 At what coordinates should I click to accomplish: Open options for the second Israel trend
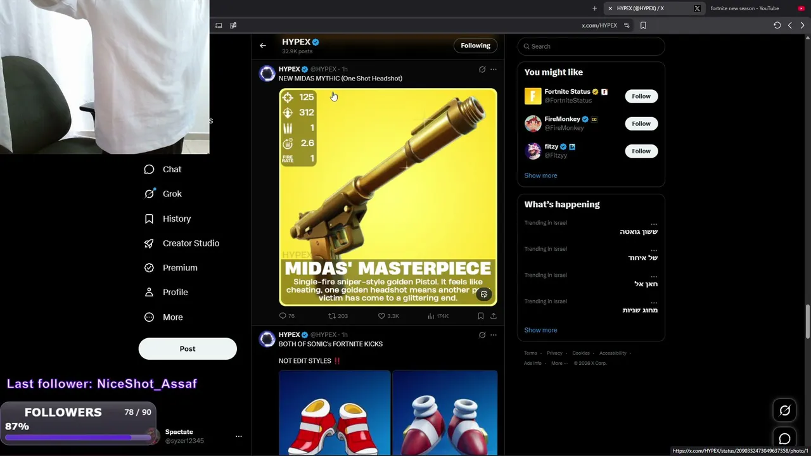click(x=654, y=250)
